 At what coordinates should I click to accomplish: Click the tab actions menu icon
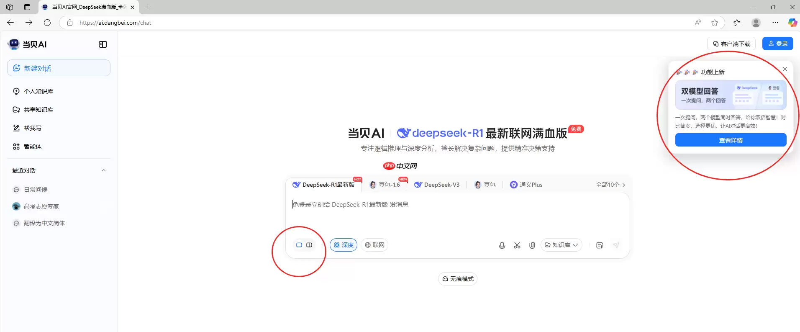(27, 7)
